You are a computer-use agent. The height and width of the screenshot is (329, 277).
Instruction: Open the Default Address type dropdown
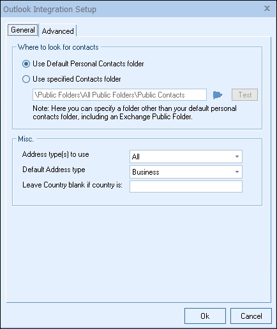(x=186, y=172)
